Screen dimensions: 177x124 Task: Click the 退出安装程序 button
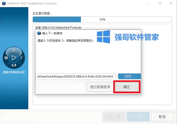click(x=100, y=87)
